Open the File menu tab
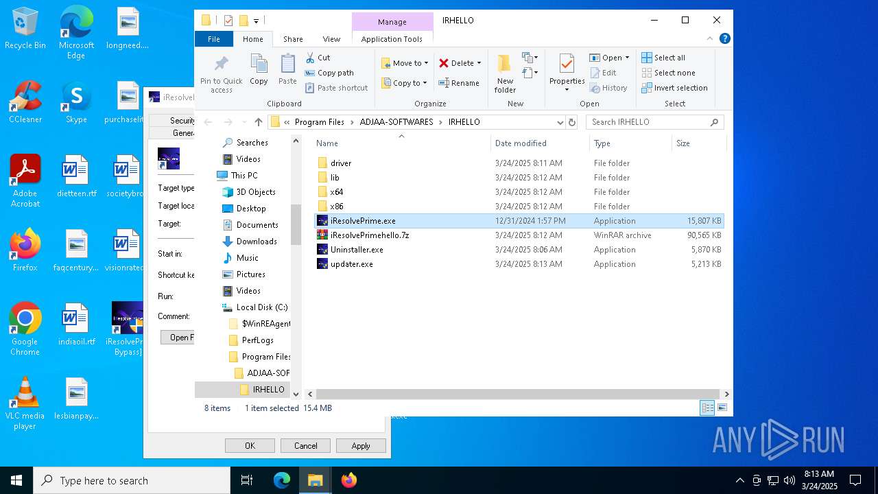The height and width of the screenshot is (494, 878). pyautogui.click(x=214, y=39)
